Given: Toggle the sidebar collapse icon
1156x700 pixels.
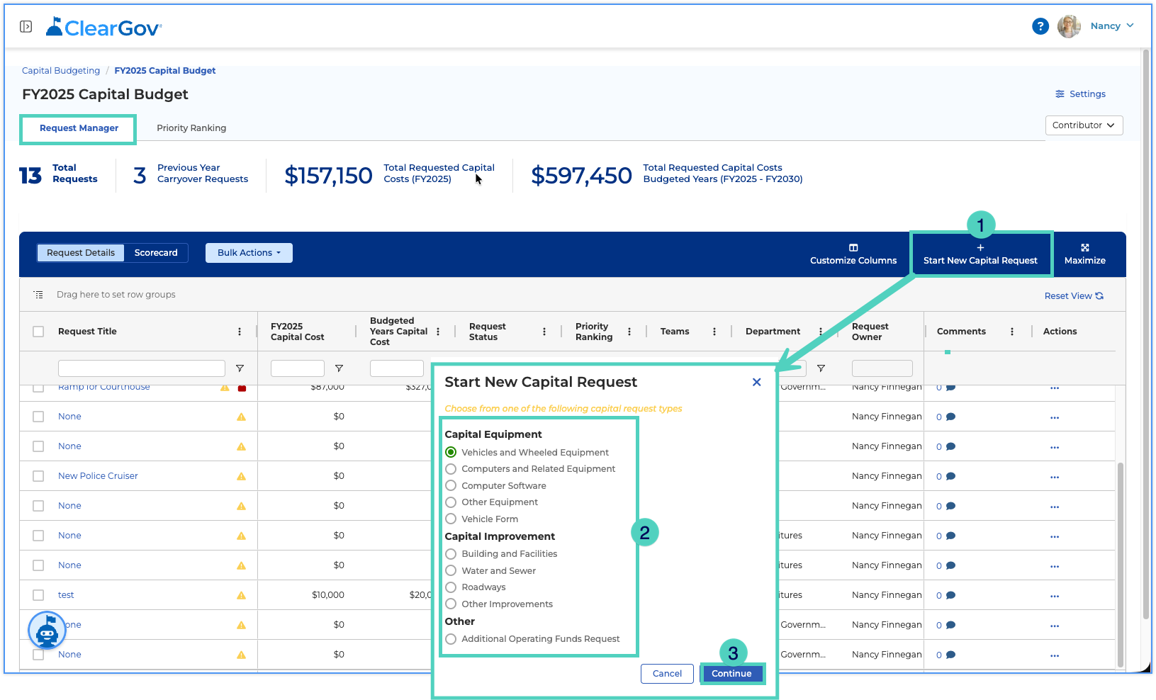Looking at the screenshot, I should click(26, 27).
